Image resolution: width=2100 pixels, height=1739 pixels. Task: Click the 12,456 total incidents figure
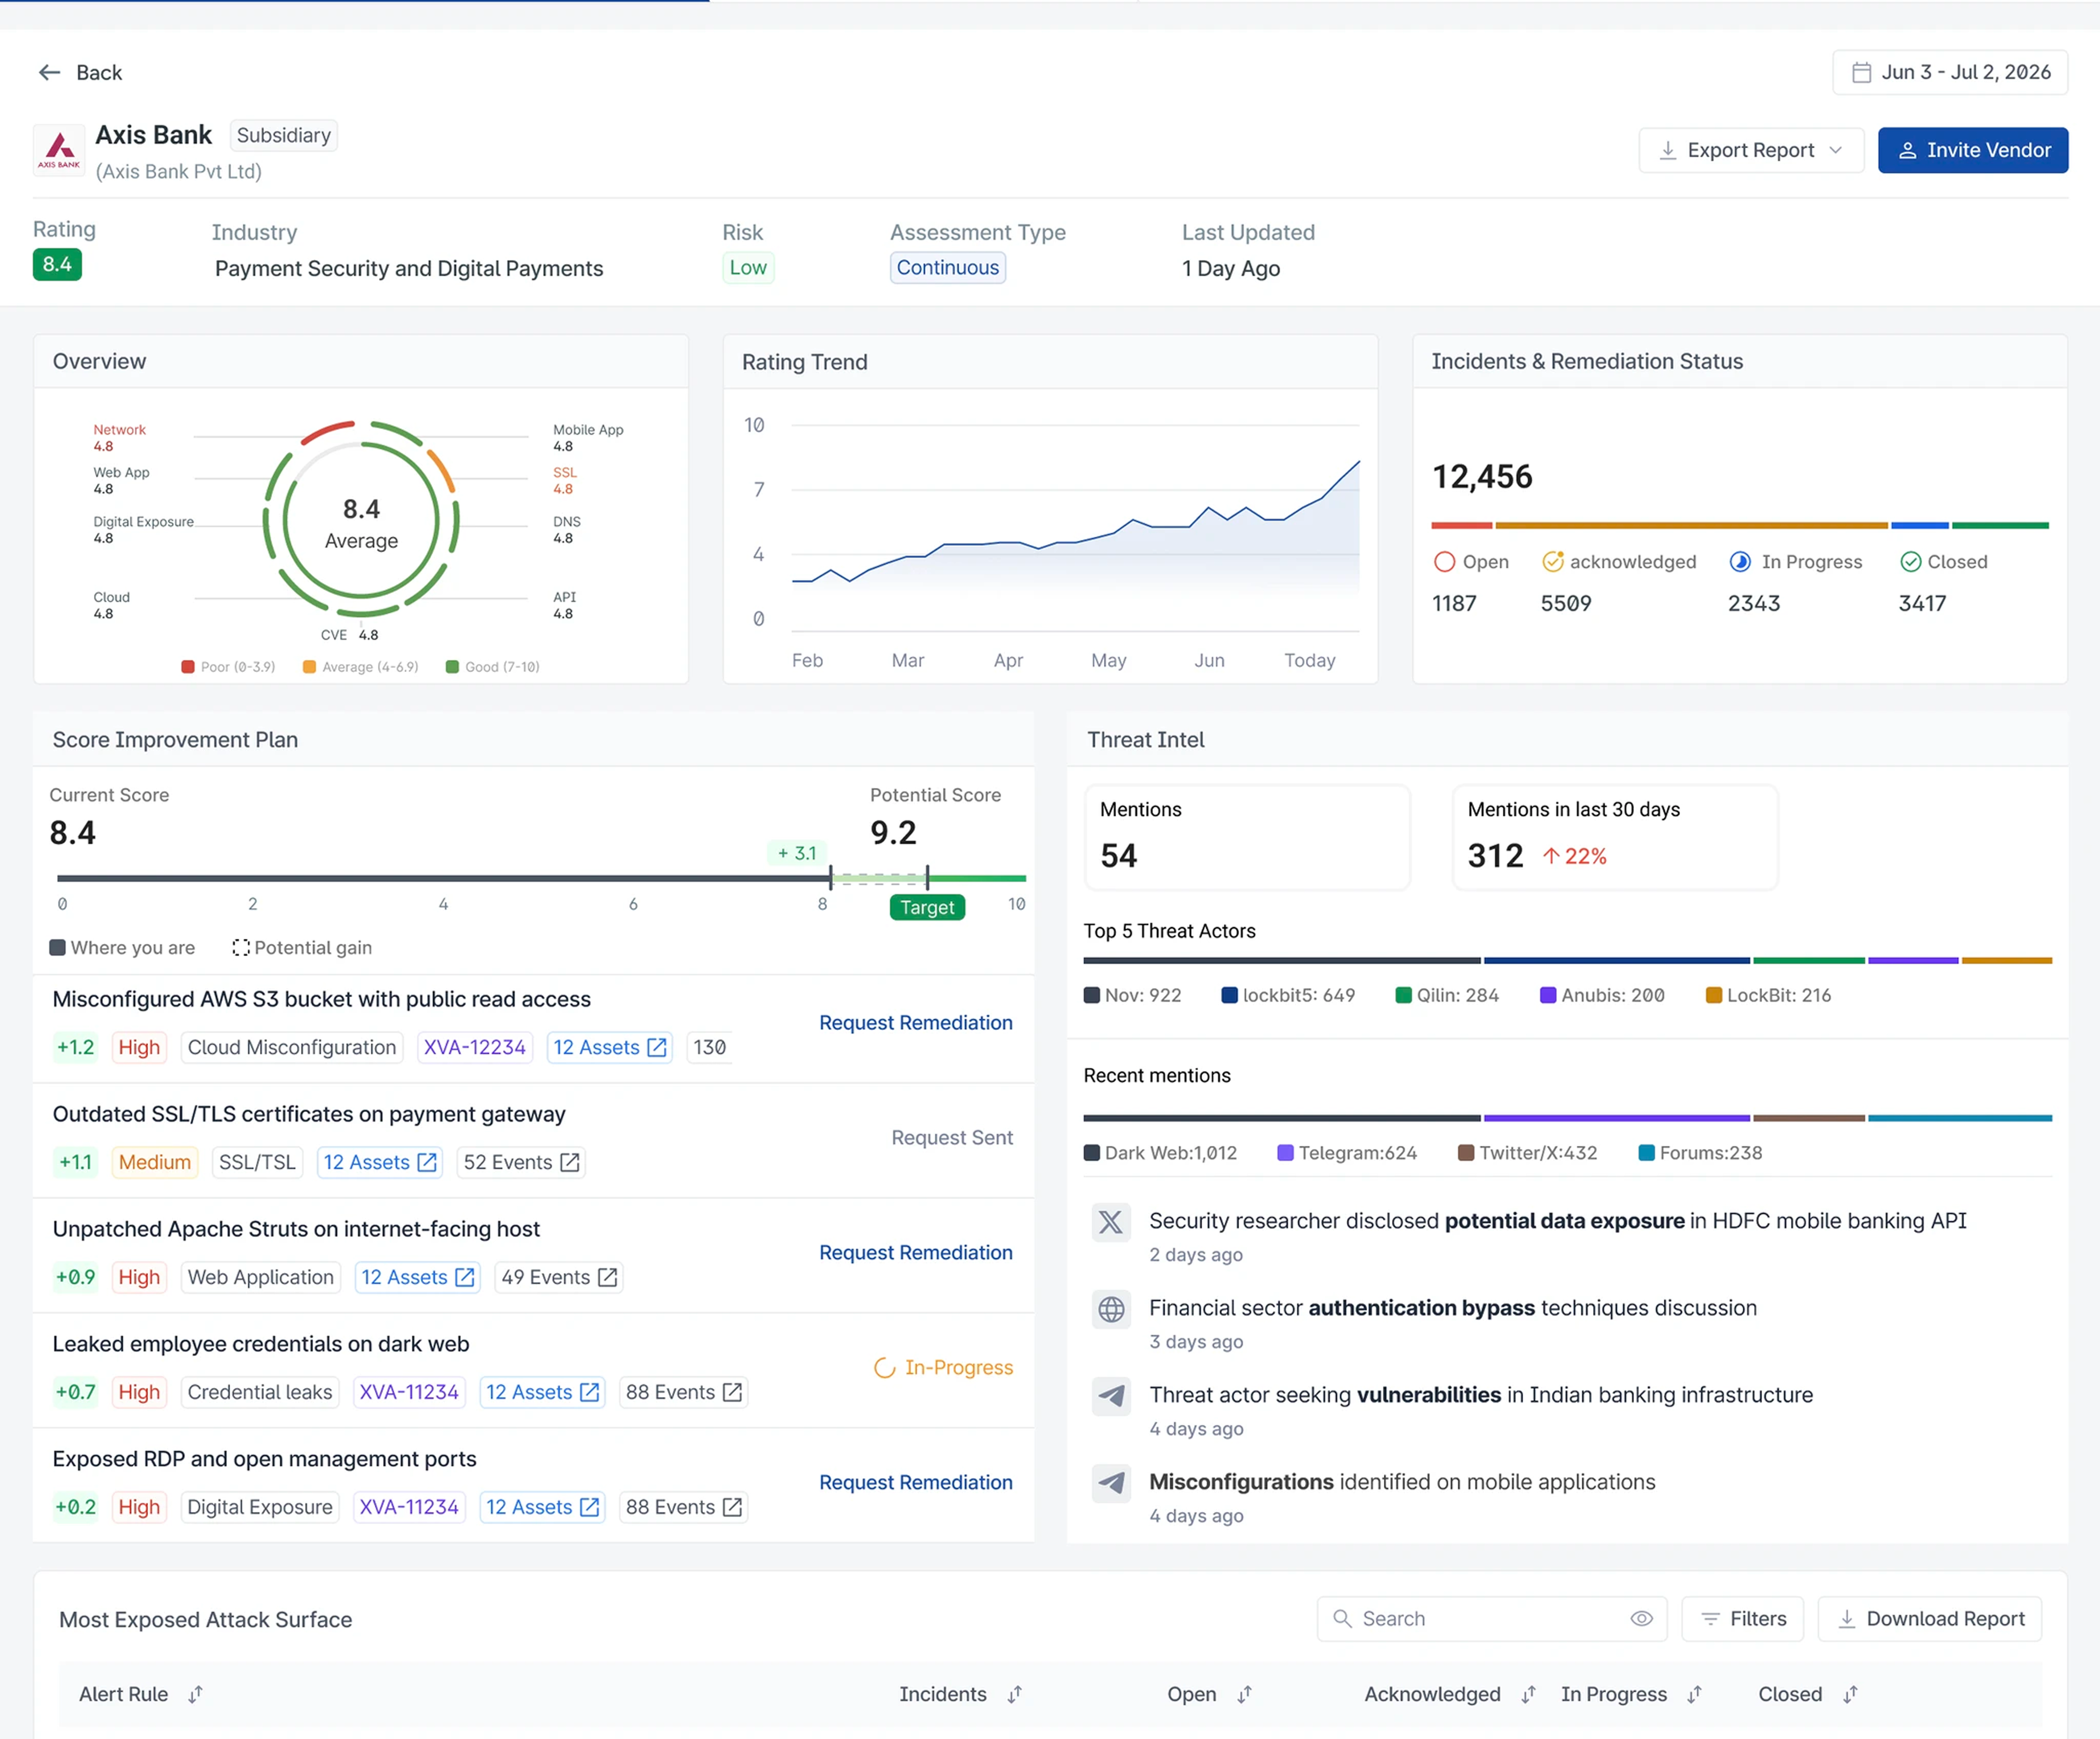click(1482, 477)
